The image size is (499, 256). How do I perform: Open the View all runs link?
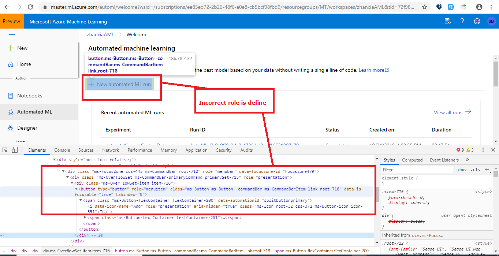tap(448, 112)
